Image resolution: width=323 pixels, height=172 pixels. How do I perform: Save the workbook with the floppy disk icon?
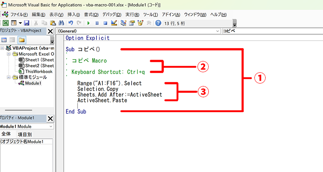click(x=27, y=23)
